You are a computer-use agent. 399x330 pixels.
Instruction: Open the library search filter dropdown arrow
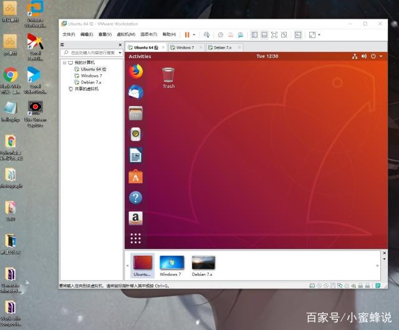[120, 52]
